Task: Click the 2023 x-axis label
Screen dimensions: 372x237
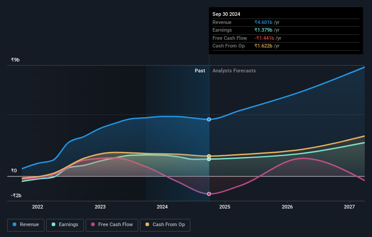Action: (100, 207)
